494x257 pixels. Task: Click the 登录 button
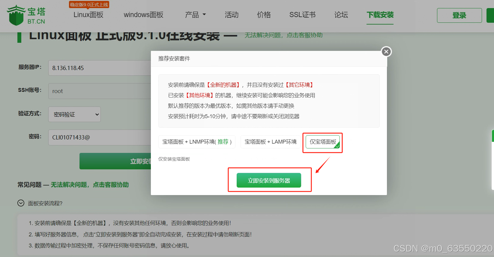point(459,16)
